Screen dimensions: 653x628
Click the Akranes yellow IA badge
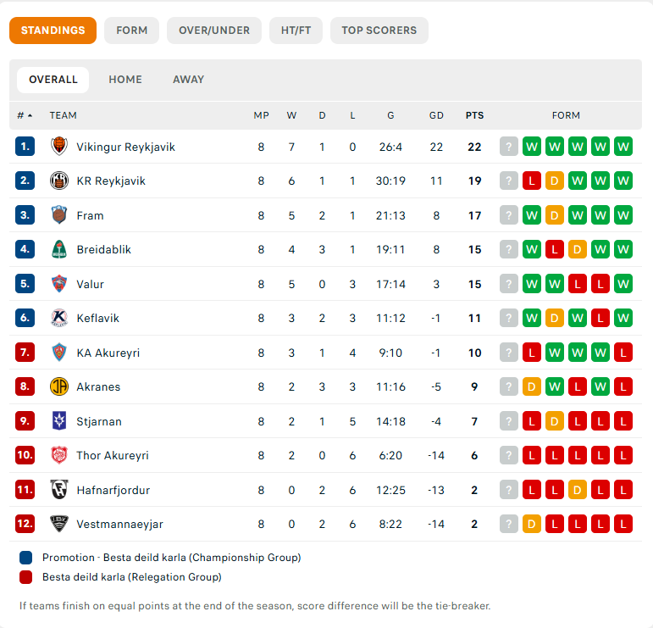[x=59, y=386]
